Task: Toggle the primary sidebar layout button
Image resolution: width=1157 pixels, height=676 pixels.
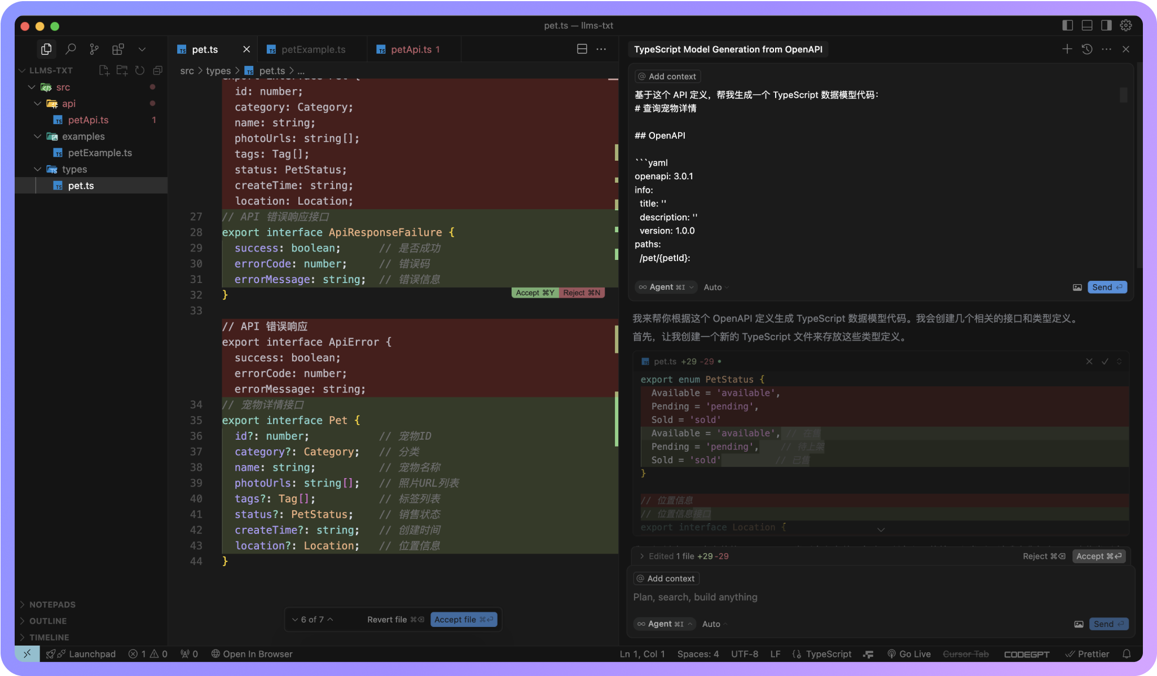Action: [1067, 25]
